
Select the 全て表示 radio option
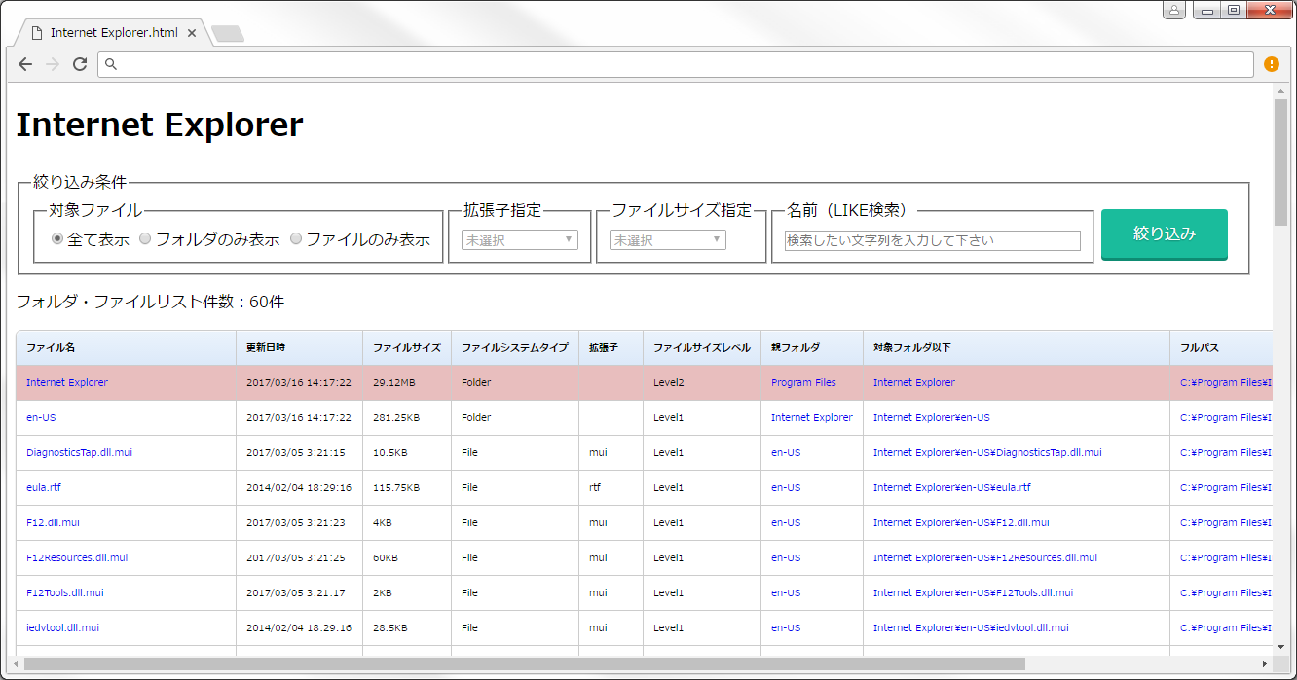[57, 238]
